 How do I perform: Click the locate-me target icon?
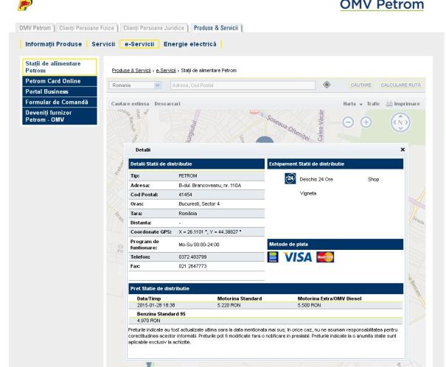pyautogui.click(x=327, y=85)
